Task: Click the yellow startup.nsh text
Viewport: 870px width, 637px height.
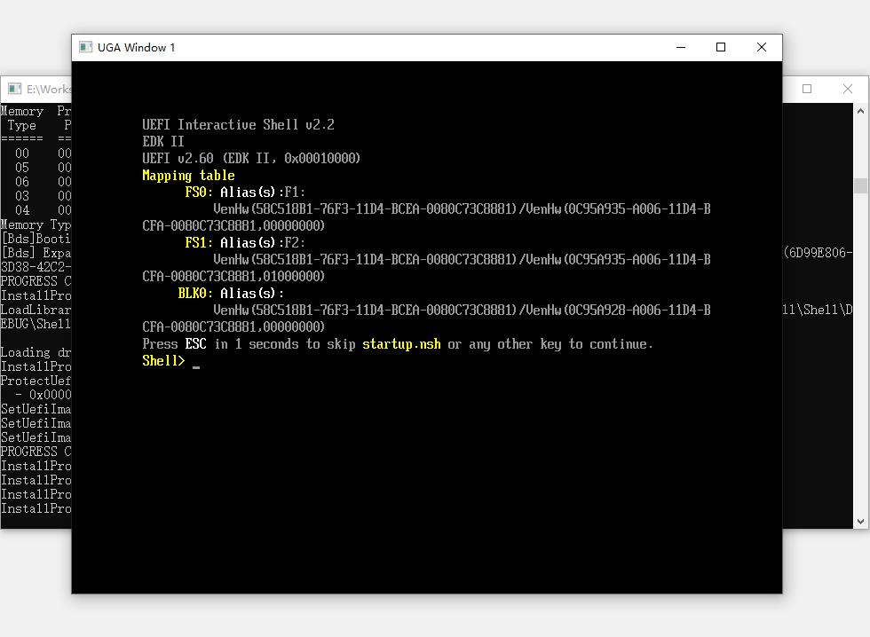Action: click(x=401, y=344)
